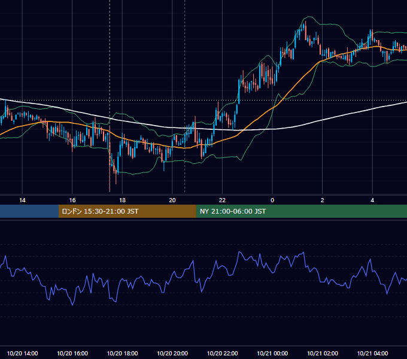Click the 10/20 22:00 time label

[222, 353]
